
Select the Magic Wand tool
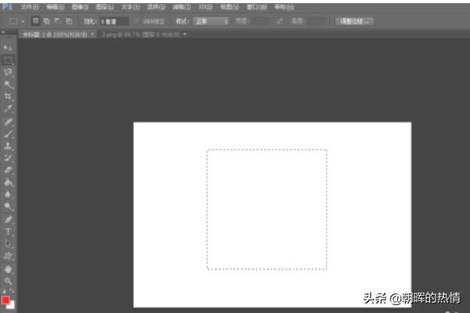coord(8,85)
